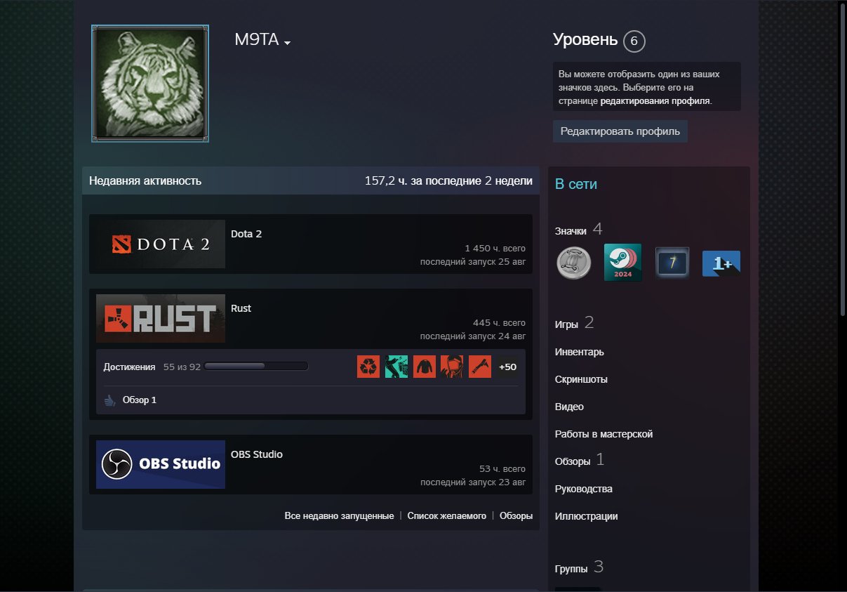Click the tiger profile avatar
Image resolution: width=847 pixels, height=592 pixels.
tap(149, 84)
